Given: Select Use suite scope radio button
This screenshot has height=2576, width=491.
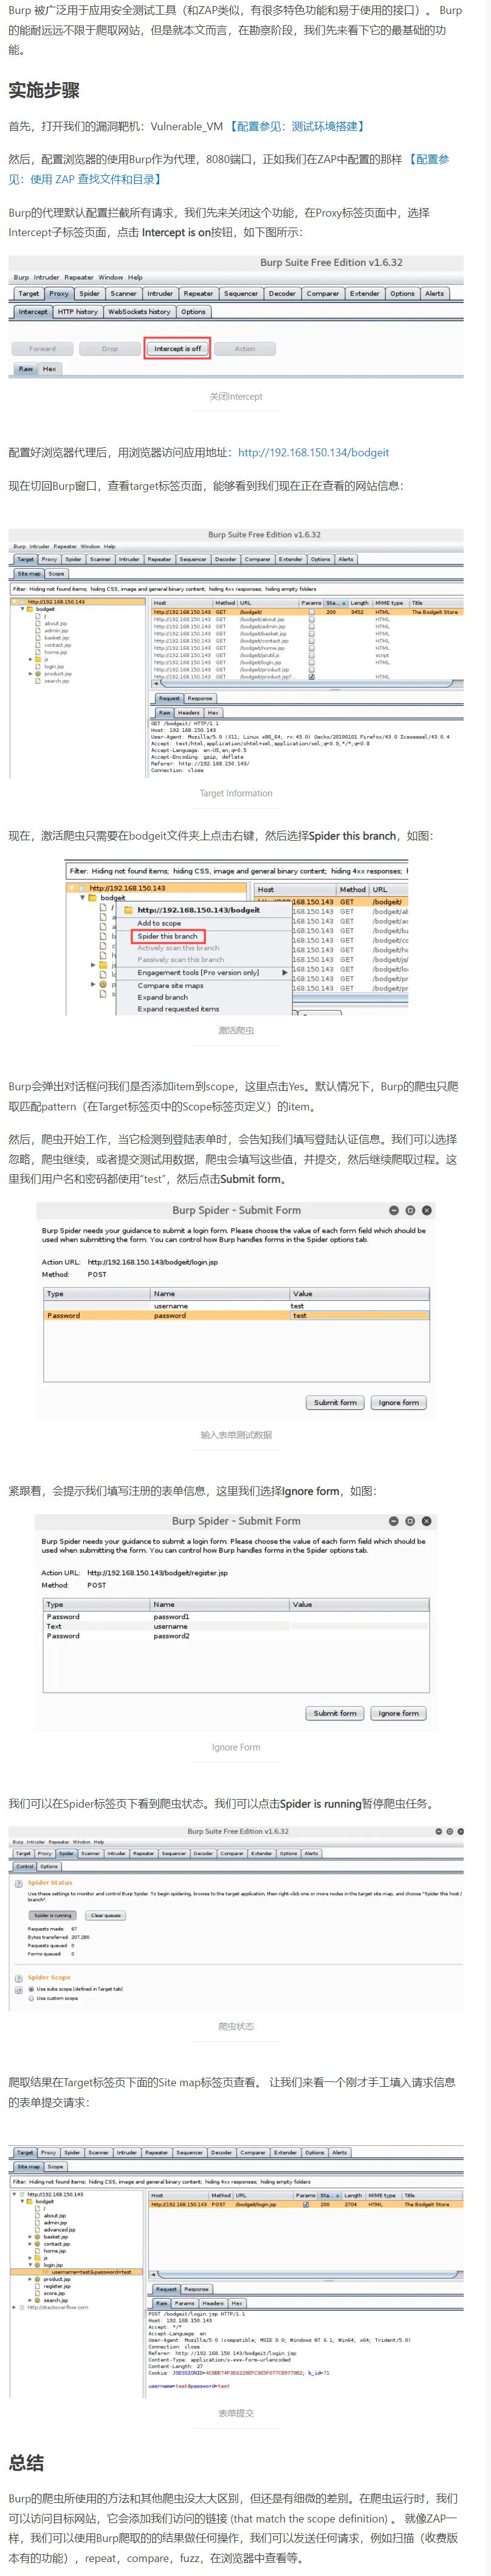Looking at the screenshot, I should 31,1990.
